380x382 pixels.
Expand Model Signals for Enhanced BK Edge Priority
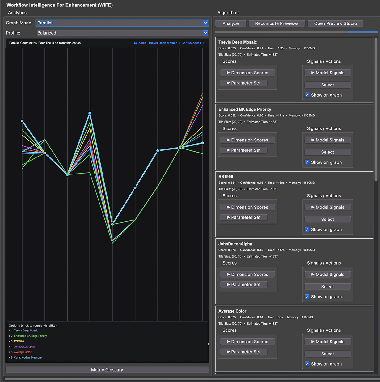point(328,140)
